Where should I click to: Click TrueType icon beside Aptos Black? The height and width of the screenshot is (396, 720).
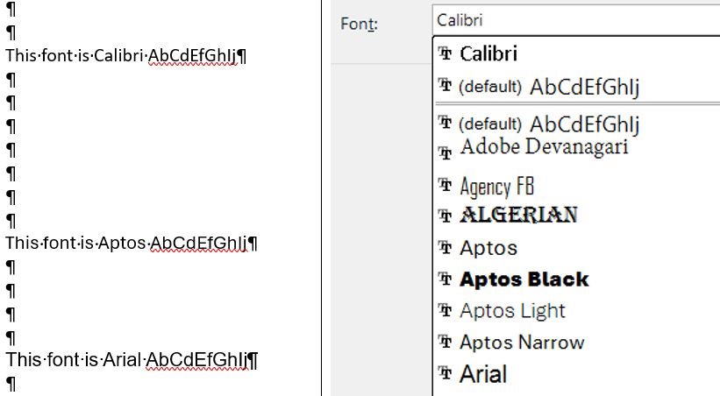[x=445, y=279]
